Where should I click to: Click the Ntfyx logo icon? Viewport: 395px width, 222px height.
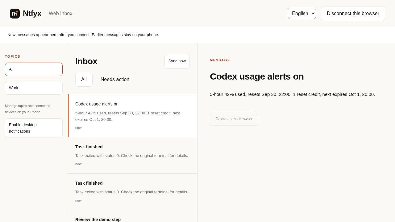(15, 14)
